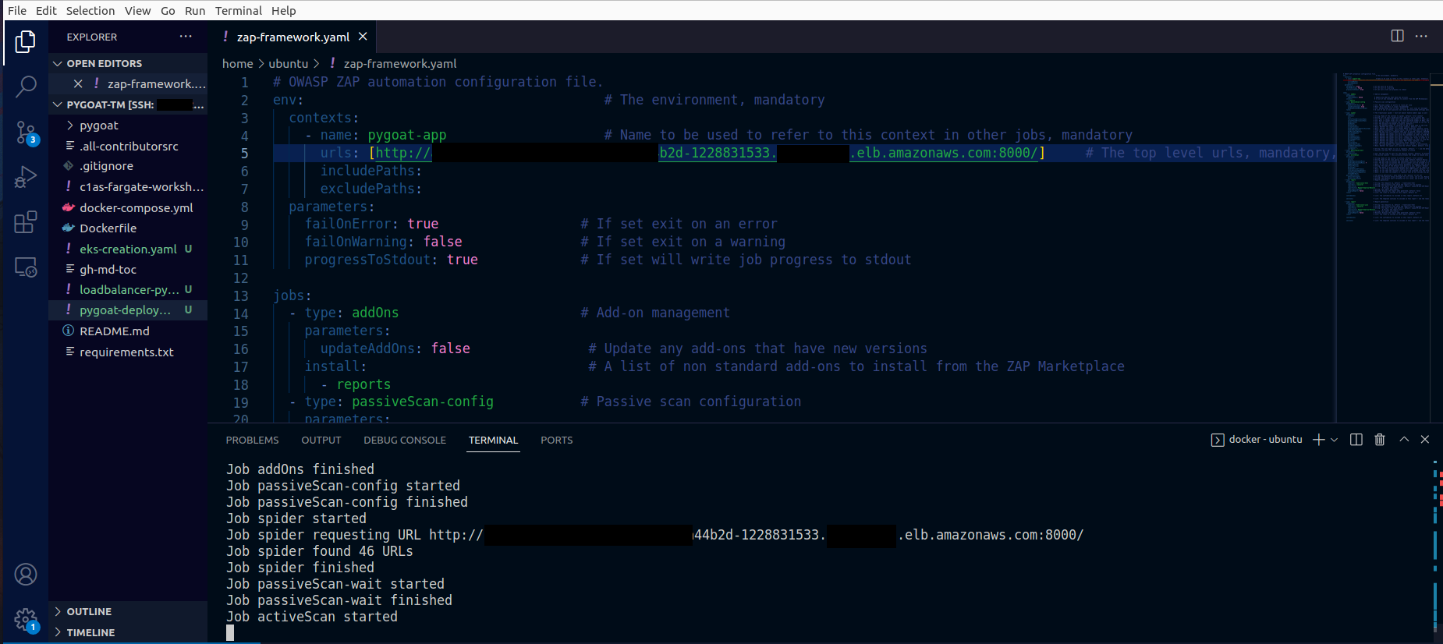Click 'failOnError: true' on line 9

[x=371, y=225]
